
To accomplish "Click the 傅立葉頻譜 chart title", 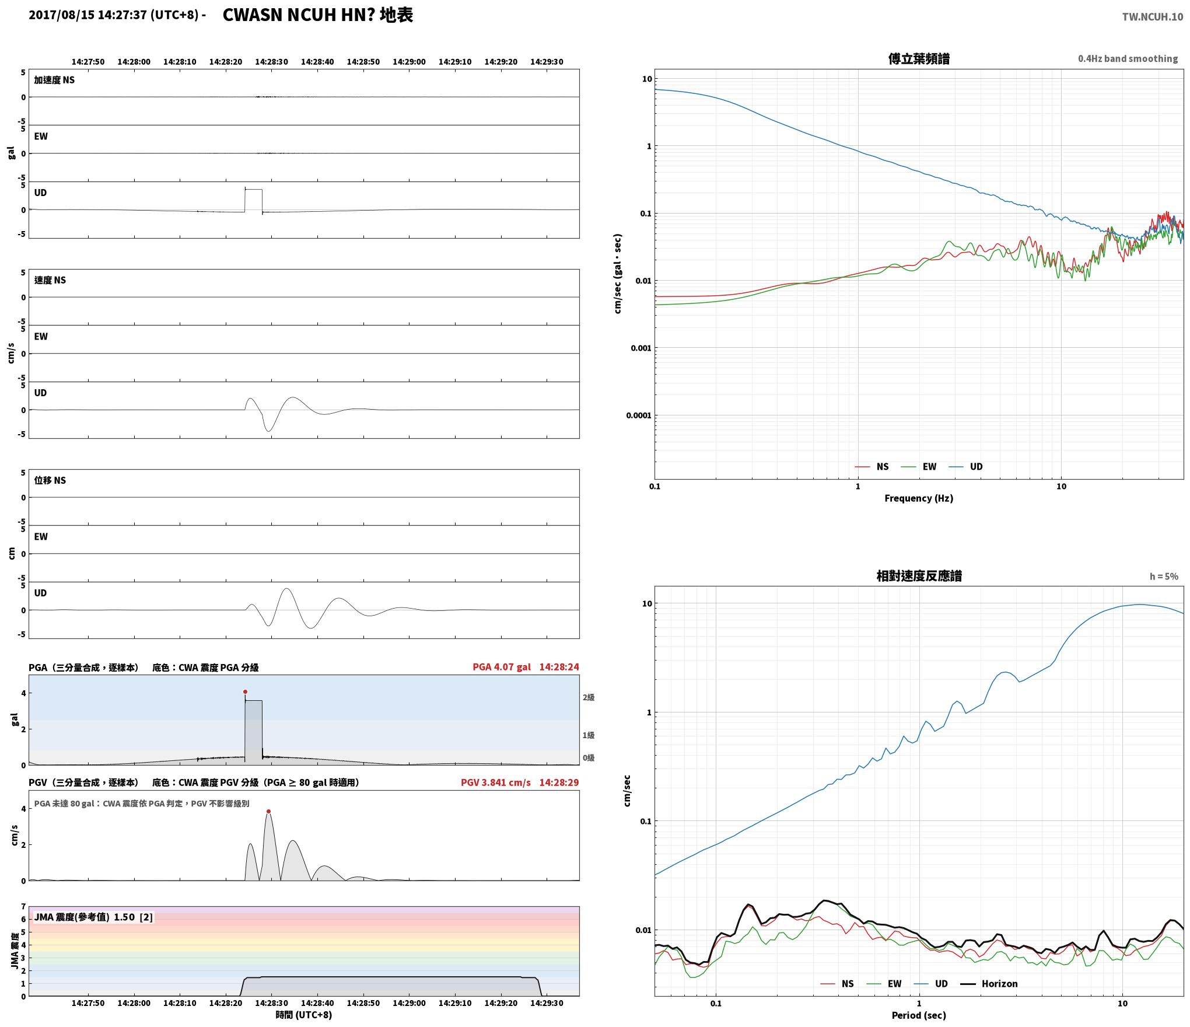I will click(919, 58).
